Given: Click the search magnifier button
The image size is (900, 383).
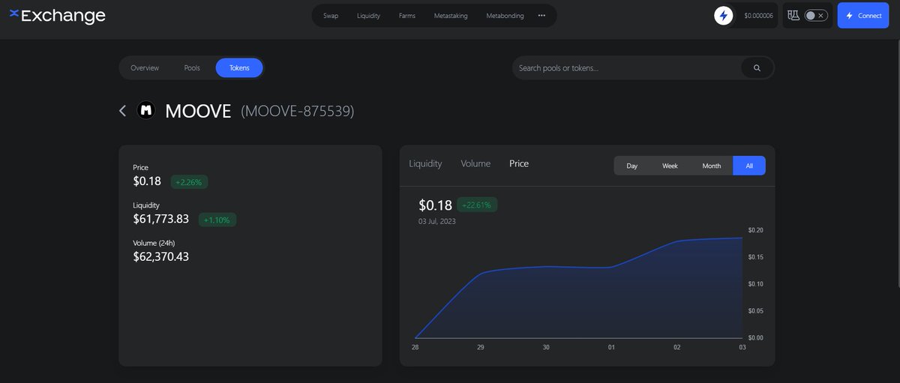Looking at the screenshot, I should coord(757,68).
